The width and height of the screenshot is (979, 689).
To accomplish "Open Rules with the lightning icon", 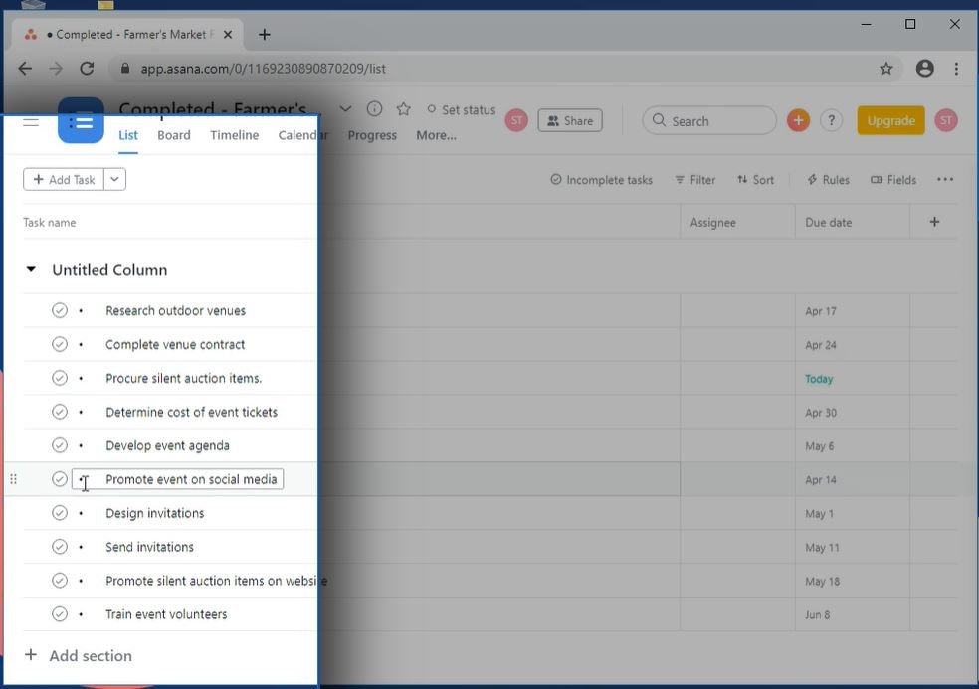I will point(828,180).
